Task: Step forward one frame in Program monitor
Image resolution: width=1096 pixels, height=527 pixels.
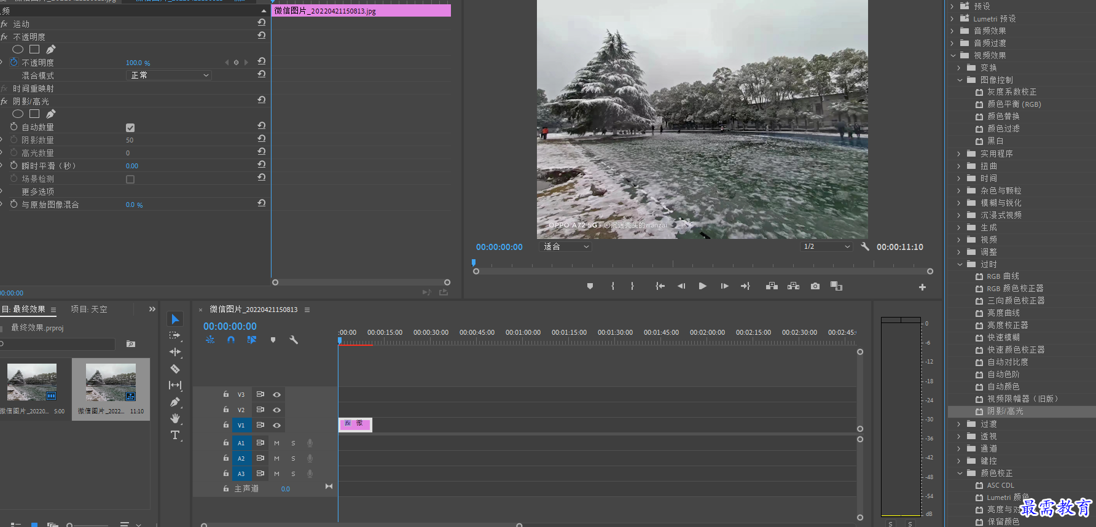Action: pyautogui.click(x=724, y=286)
